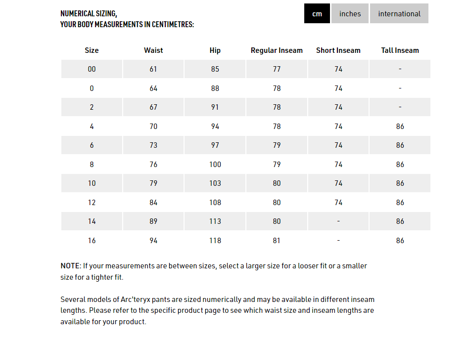Click the Short Inseam column header
This screenshot has height=340, width=469.
pos(338,50)
